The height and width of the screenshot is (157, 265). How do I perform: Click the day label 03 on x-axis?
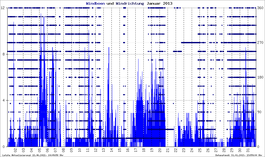coord(23,150)
